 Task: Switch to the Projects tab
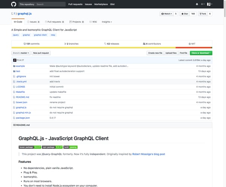coord(76,22)
